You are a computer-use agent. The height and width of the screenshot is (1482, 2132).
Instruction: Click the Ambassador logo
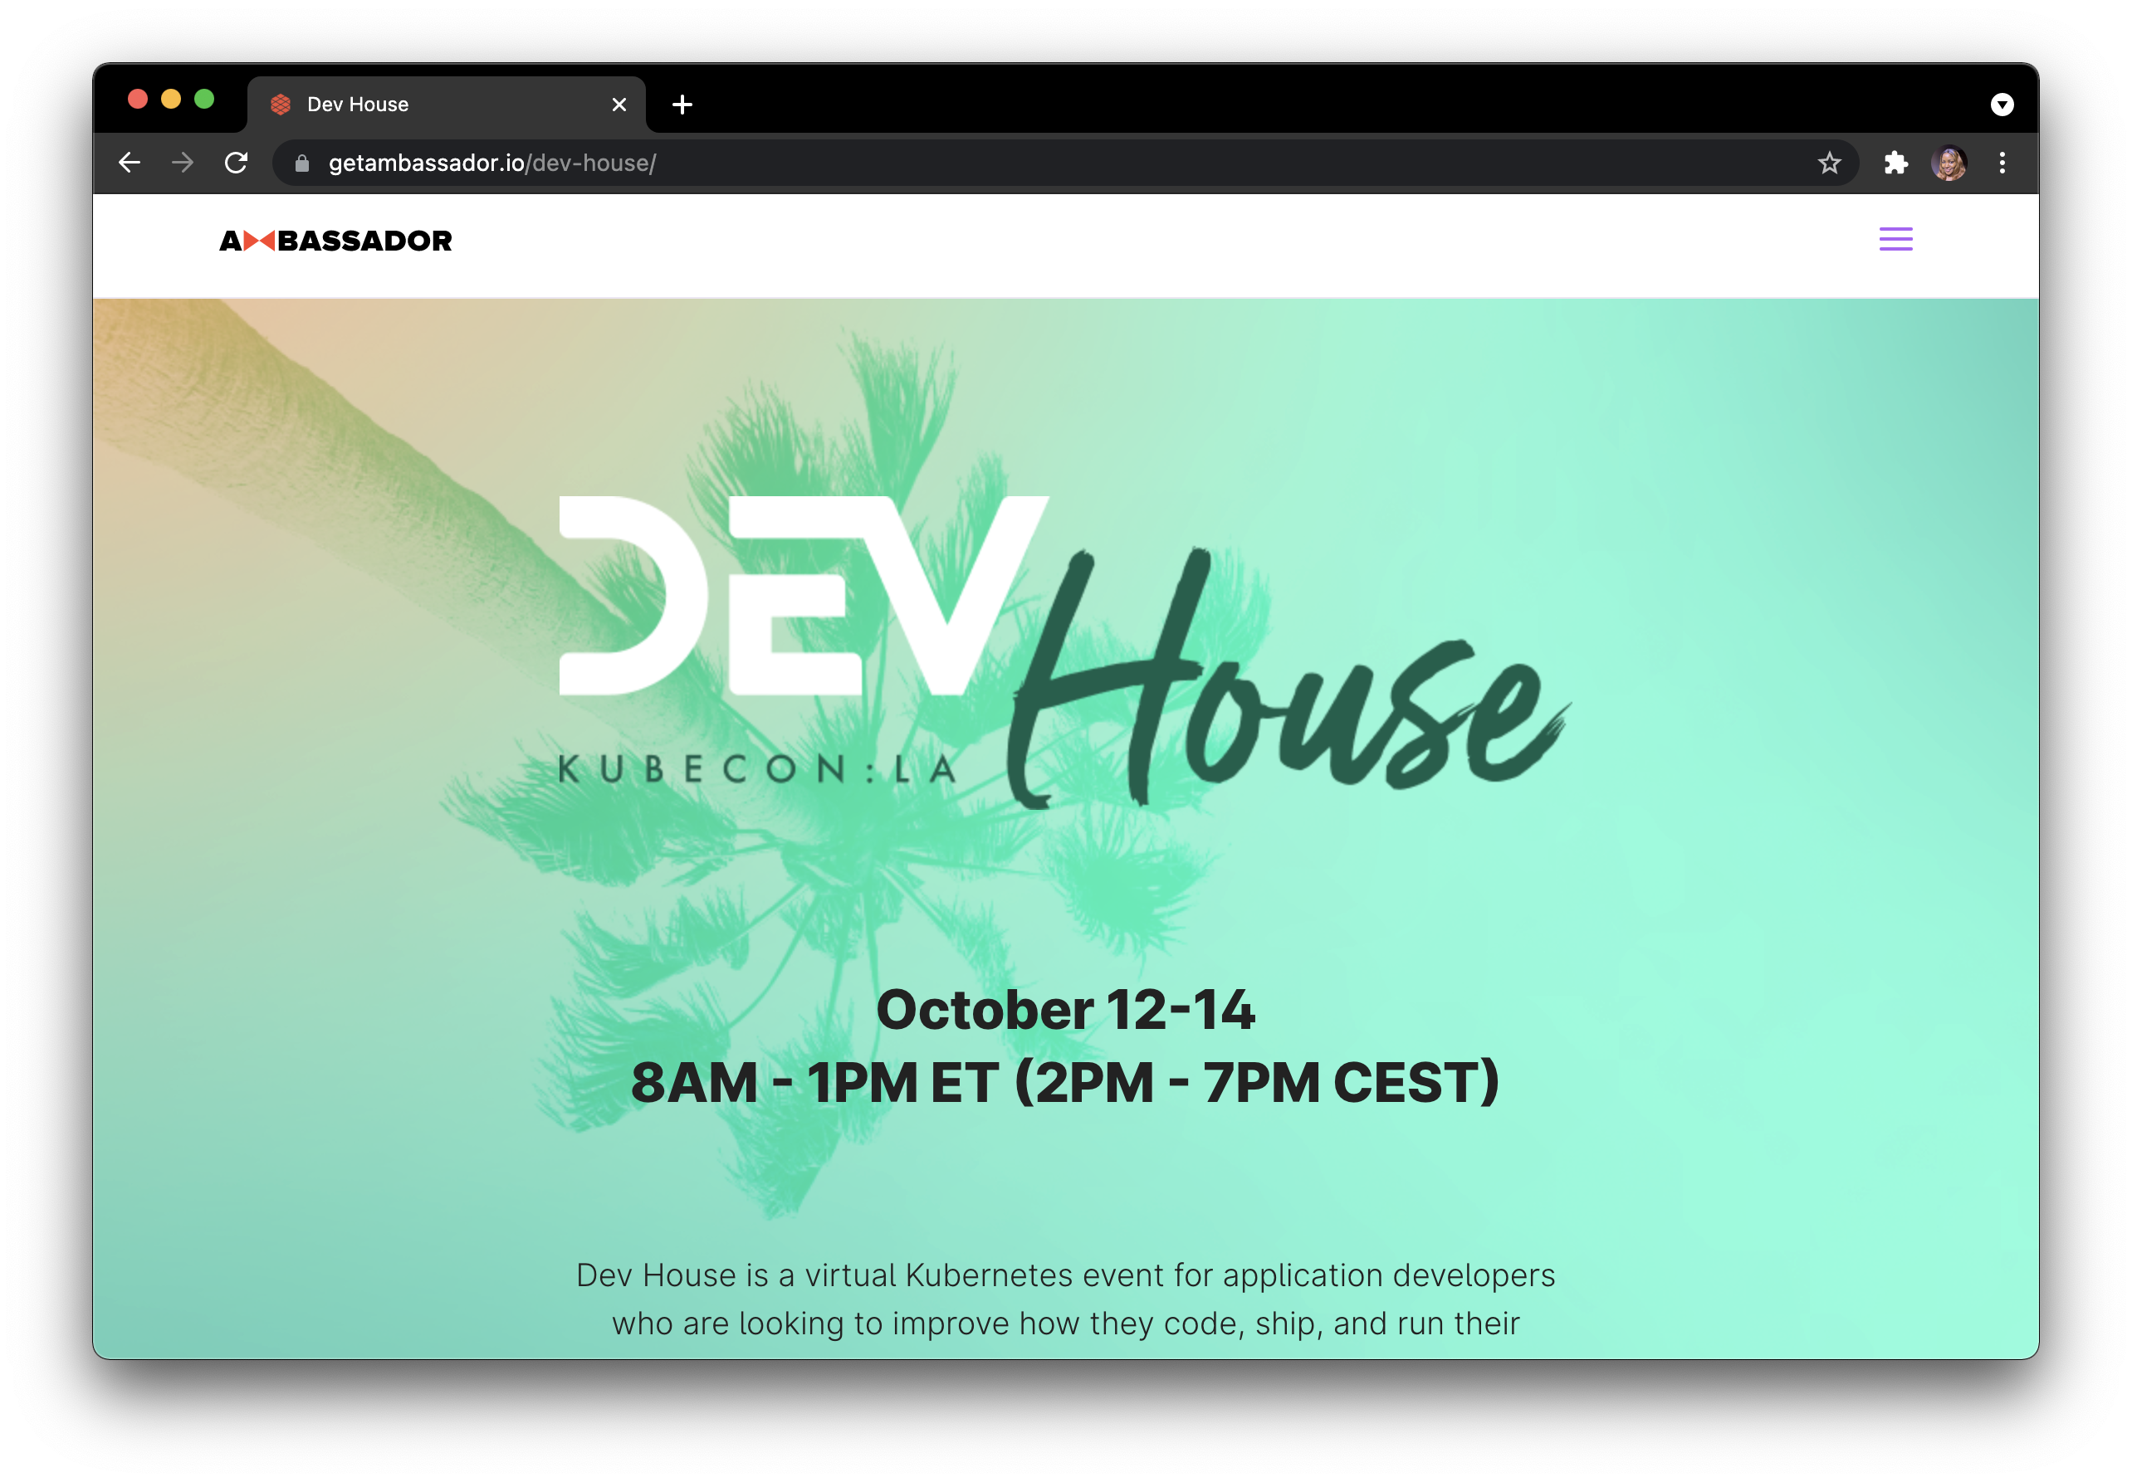[335, 241]
